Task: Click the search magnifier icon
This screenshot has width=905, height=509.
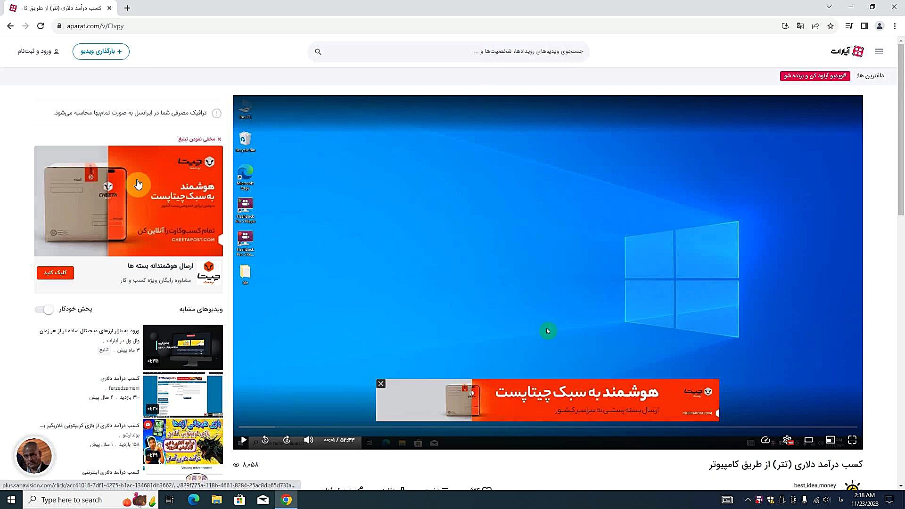Action: pos(318,52)
